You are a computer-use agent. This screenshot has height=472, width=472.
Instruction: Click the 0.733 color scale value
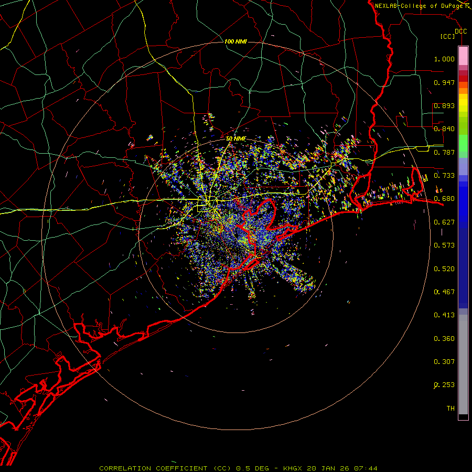(x=444, y=176)
